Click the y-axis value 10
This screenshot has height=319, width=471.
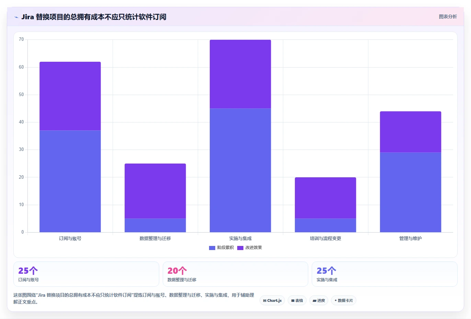[x=21, y=205]
